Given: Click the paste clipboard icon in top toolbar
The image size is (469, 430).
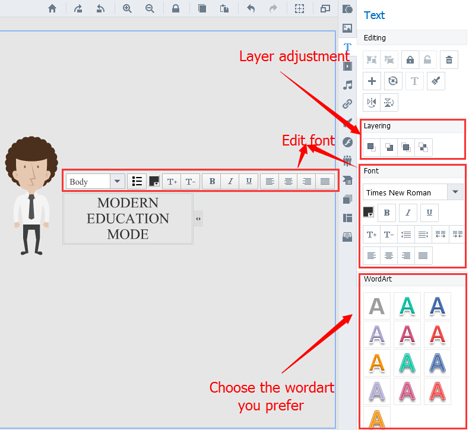Looking at the screenshot, I should tap(224, 8).
